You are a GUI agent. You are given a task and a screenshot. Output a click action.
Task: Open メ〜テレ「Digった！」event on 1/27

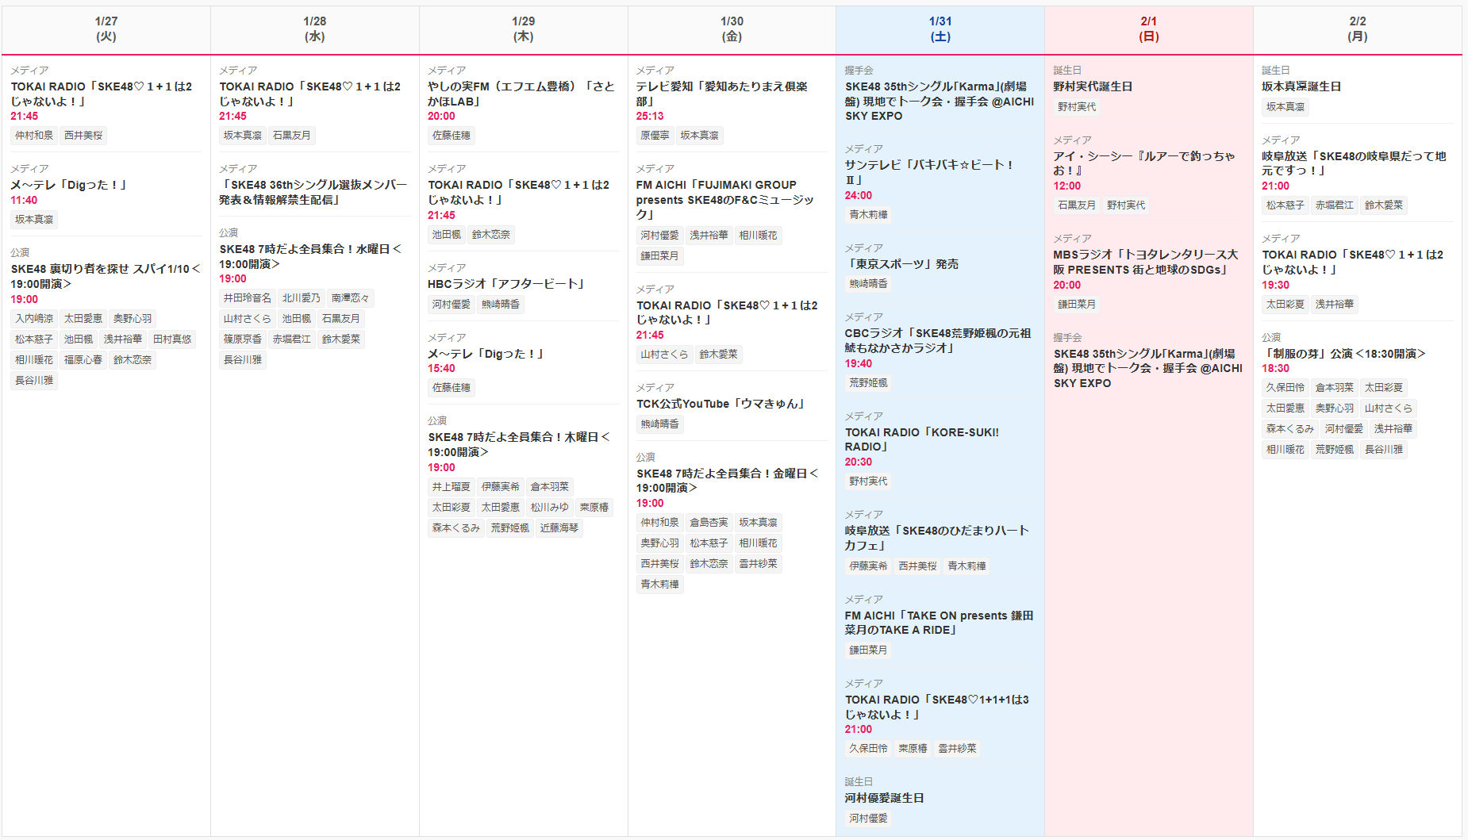(x=69, y=185)
